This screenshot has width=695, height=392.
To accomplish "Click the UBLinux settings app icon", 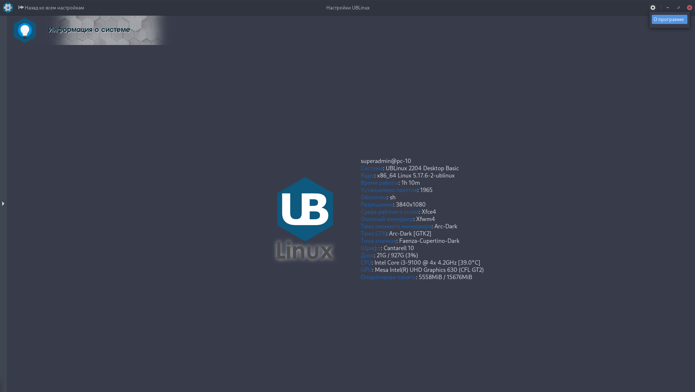I will [x=8, y=8].
